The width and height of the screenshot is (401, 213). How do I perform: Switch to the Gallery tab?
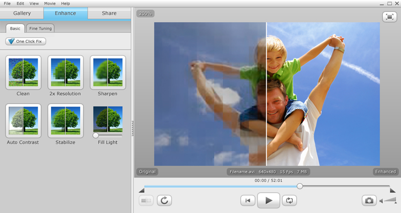coord(22,13)
